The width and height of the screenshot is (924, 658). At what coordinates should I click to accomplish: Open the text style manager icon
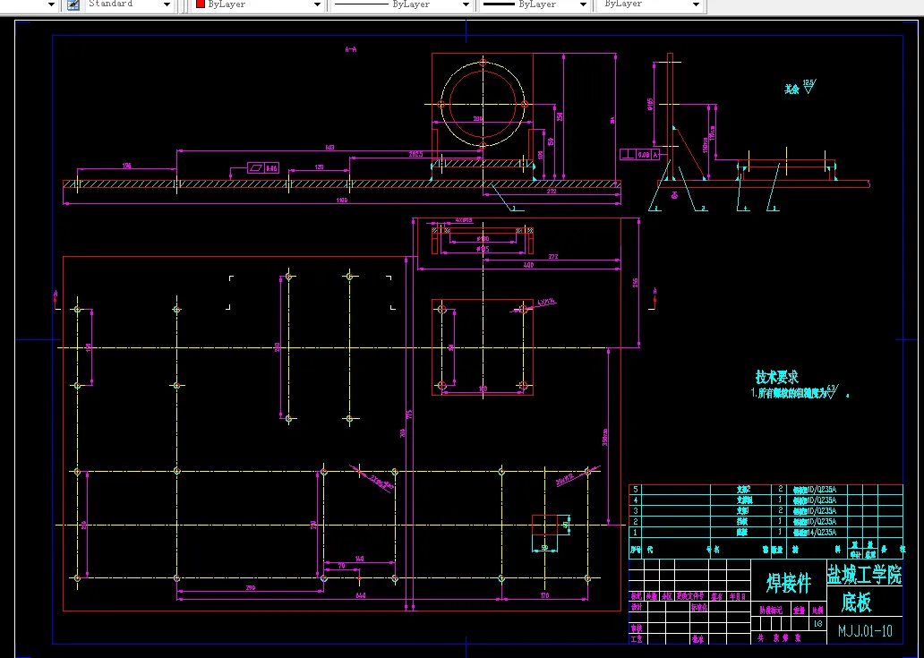[73, 4]
